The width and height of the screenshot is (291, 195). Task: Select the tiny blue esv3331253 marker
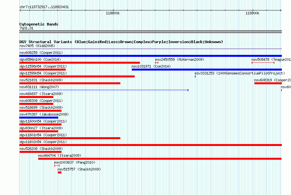click(x=195, y=76)
